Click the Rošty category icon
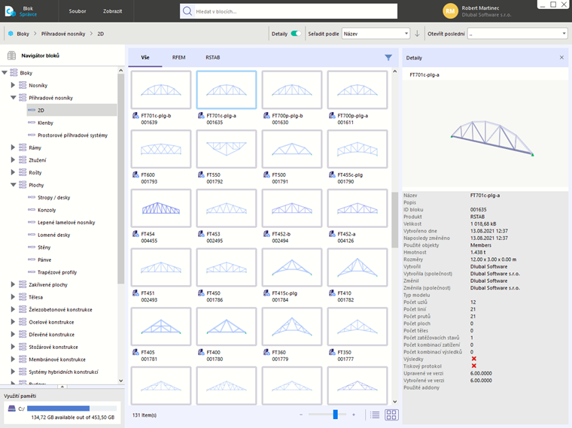This screenshot has height=428, width=572. [x=23, y=172]
